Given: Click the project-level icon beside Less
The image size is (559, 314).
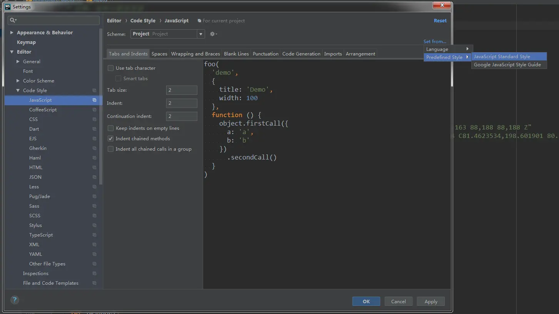Looking at the screenshot, I should [94, 187].
